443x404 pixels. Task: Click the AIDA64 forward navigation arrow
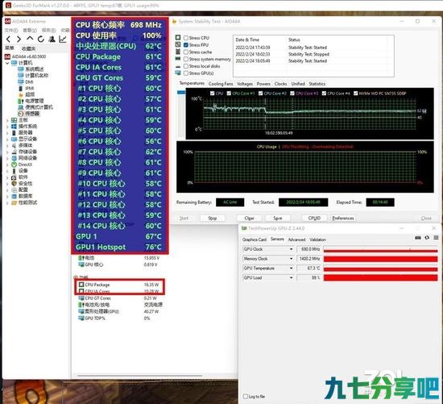(x=19, y=40)
